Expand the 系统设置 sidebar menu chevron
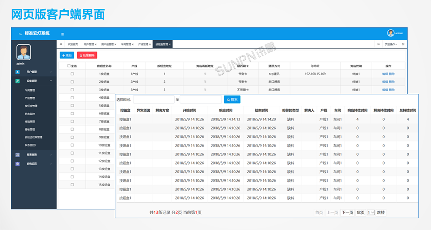431x230 pixels. click(x=51, y=164)
